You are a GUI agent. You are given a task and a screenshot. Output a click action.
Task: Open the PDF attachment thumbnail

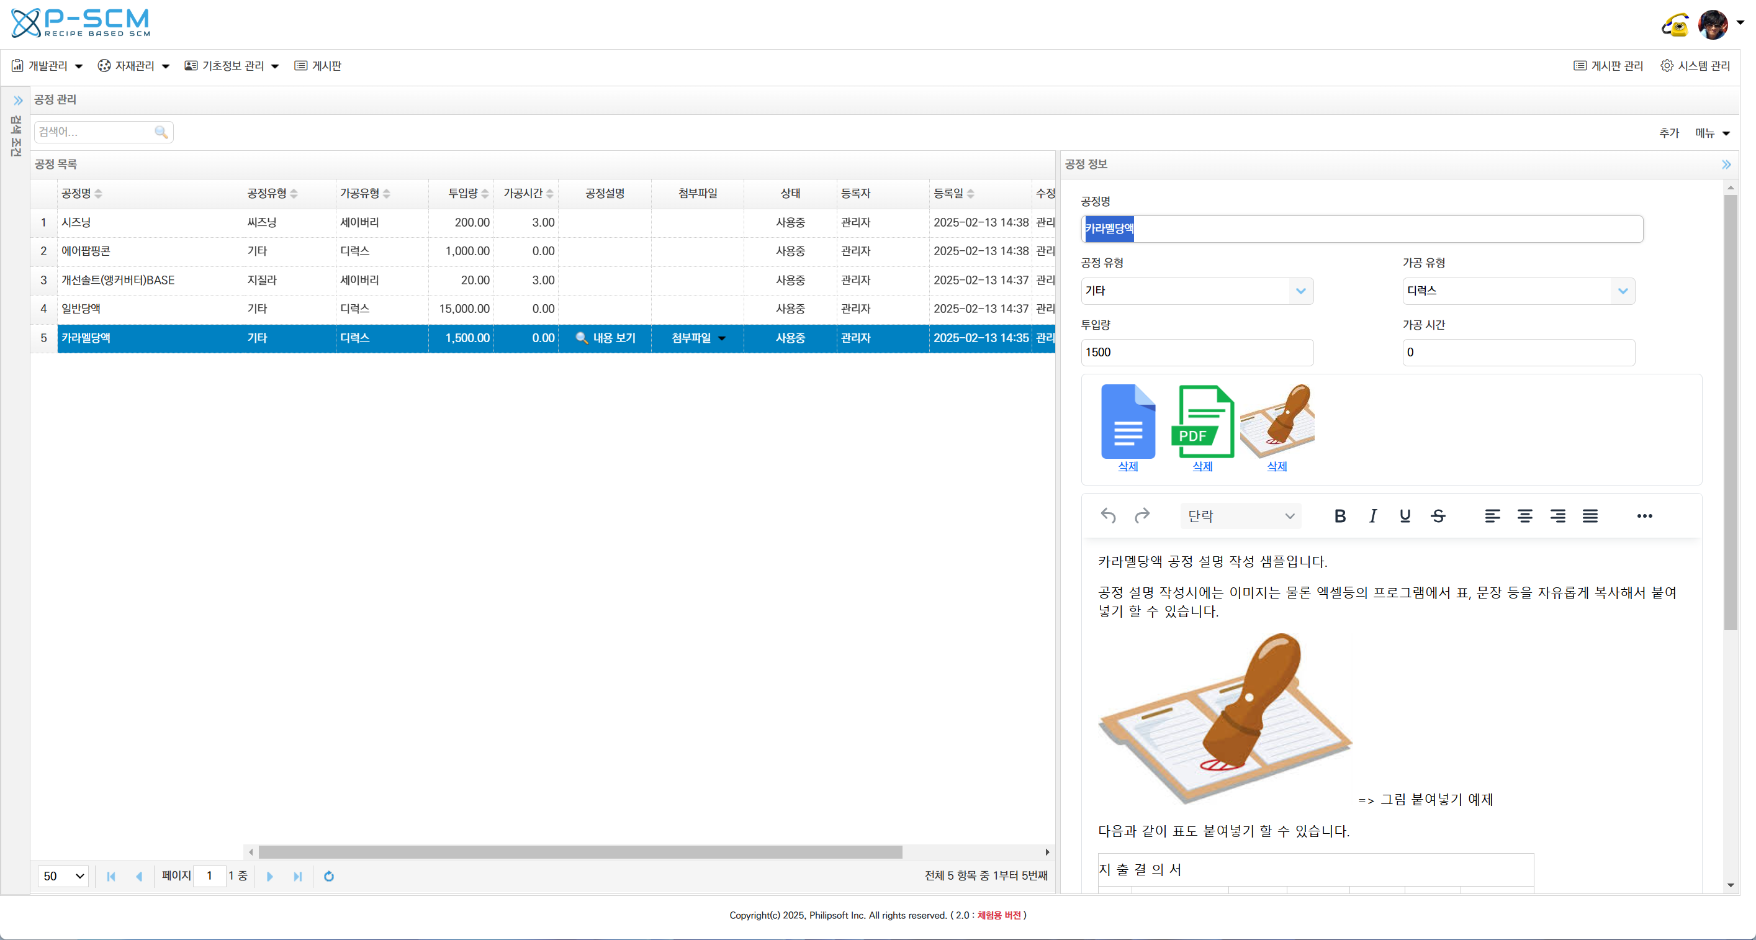(1202, 422)
